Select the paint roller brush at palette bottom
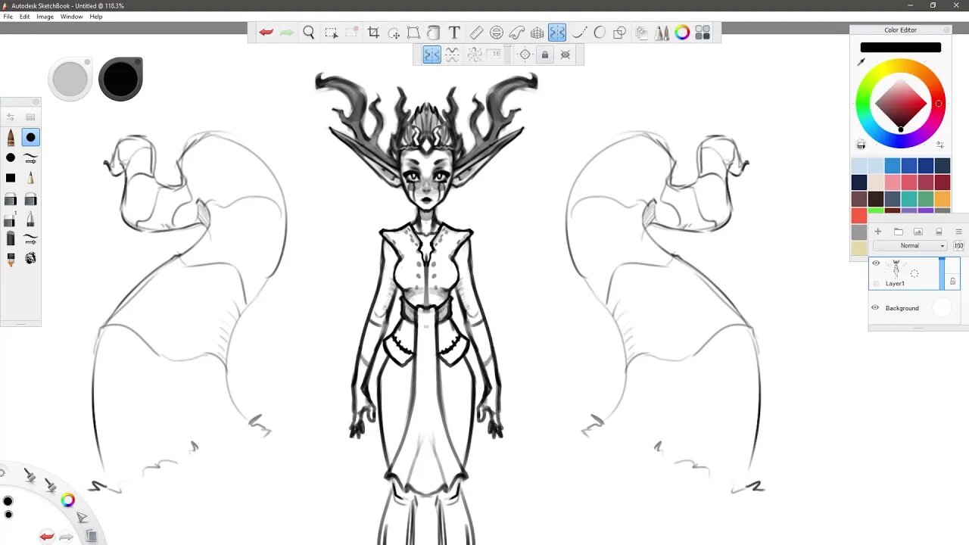The height and width of the screenshot is (545, 969). 11,260
